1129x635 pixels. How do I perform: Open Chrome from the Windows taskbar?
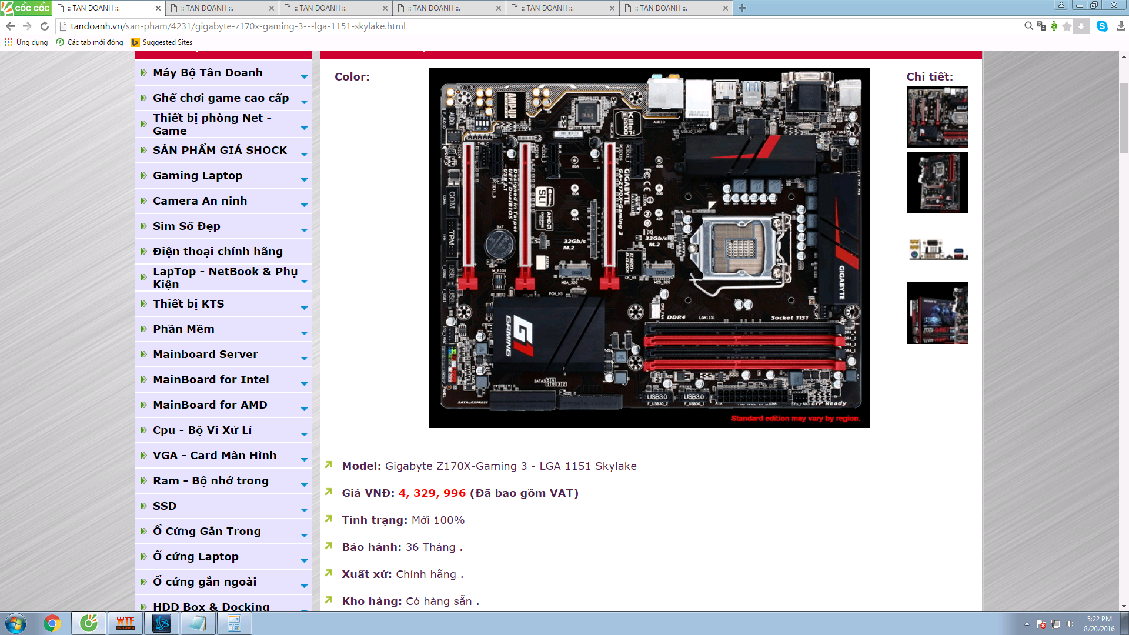[52, 623]
